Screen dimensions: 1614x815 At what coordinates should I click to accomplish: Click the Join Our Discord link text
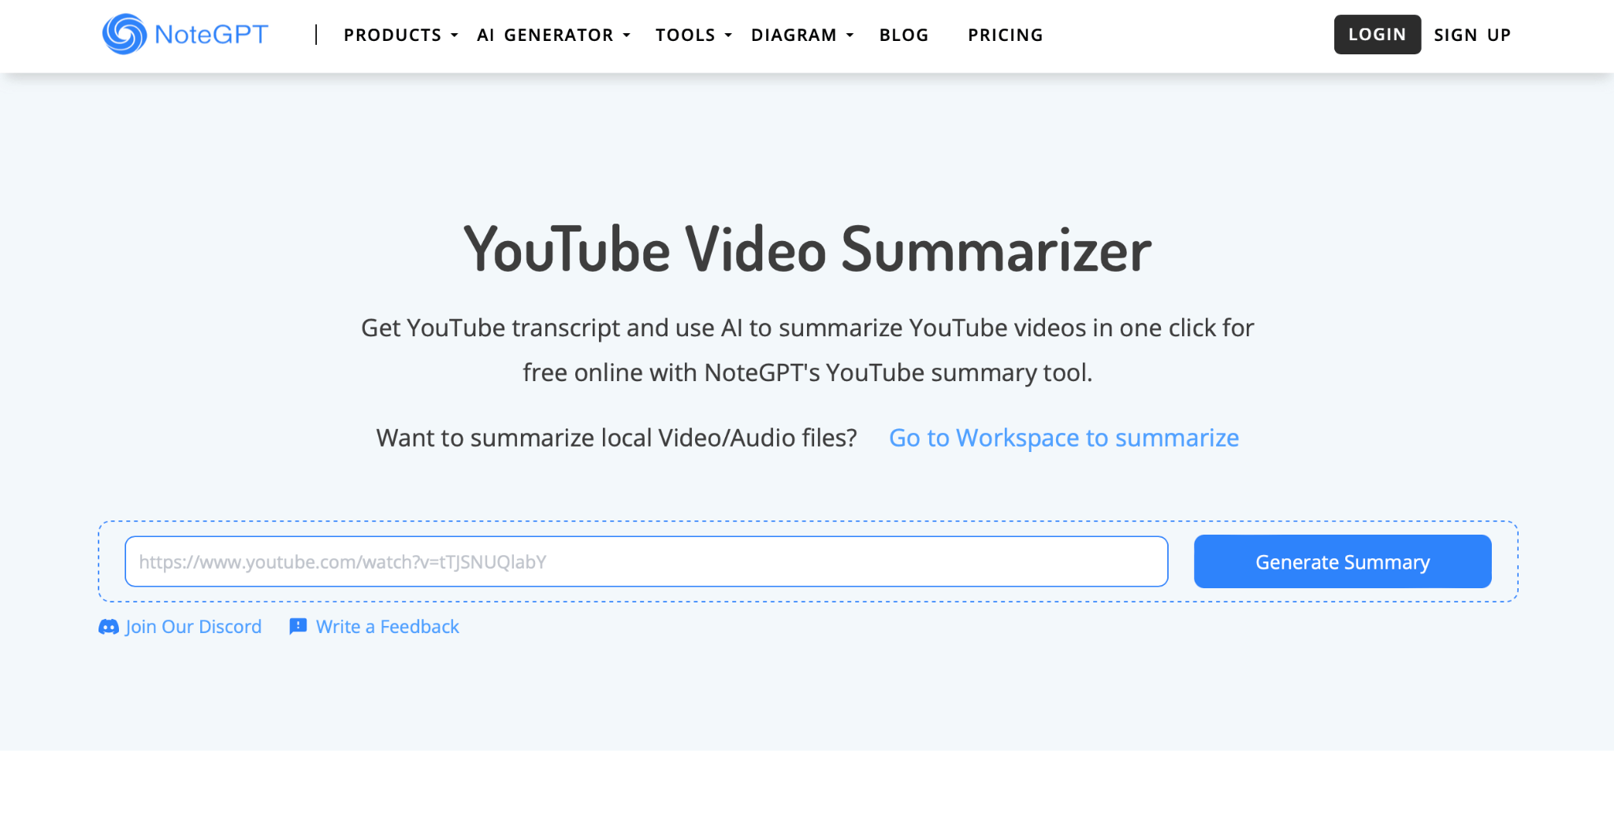coord(193,627)
